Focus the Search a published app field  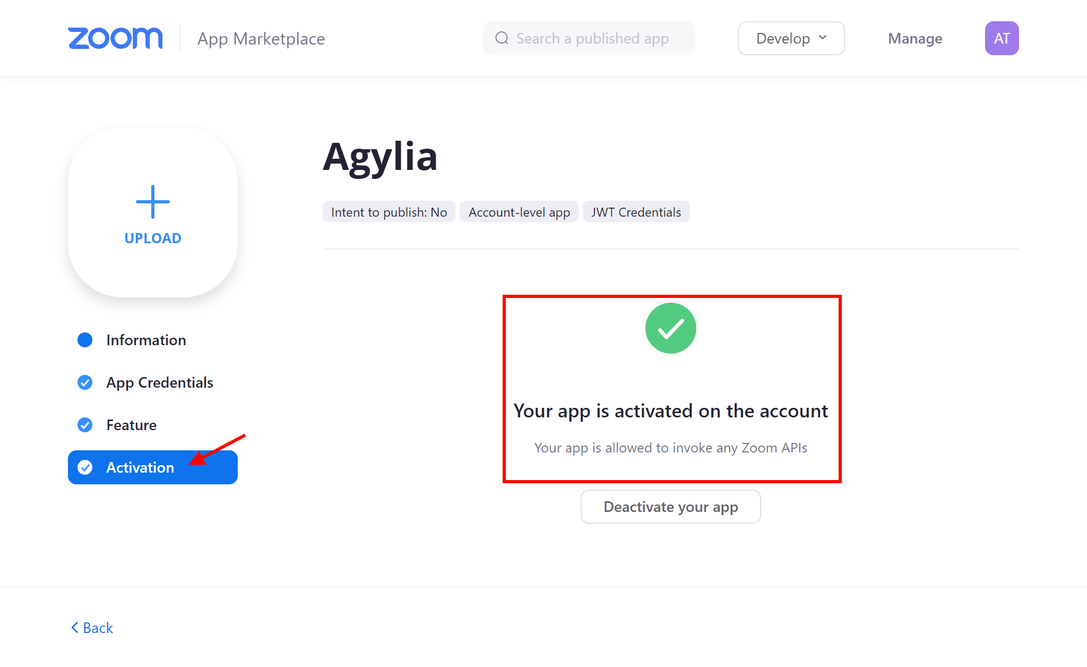click(x=589, y=38)
